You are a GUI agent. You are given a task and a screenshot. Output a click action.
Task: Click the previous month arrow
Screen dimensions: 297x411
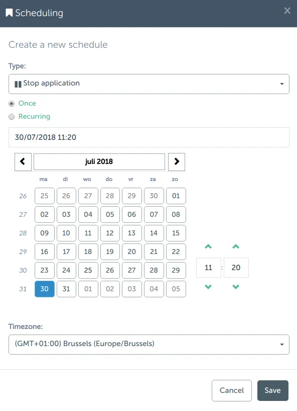click(23, 161)
